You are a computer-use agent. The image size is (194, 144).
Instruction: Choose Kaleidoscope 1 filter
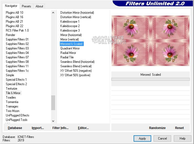point(70,22)
